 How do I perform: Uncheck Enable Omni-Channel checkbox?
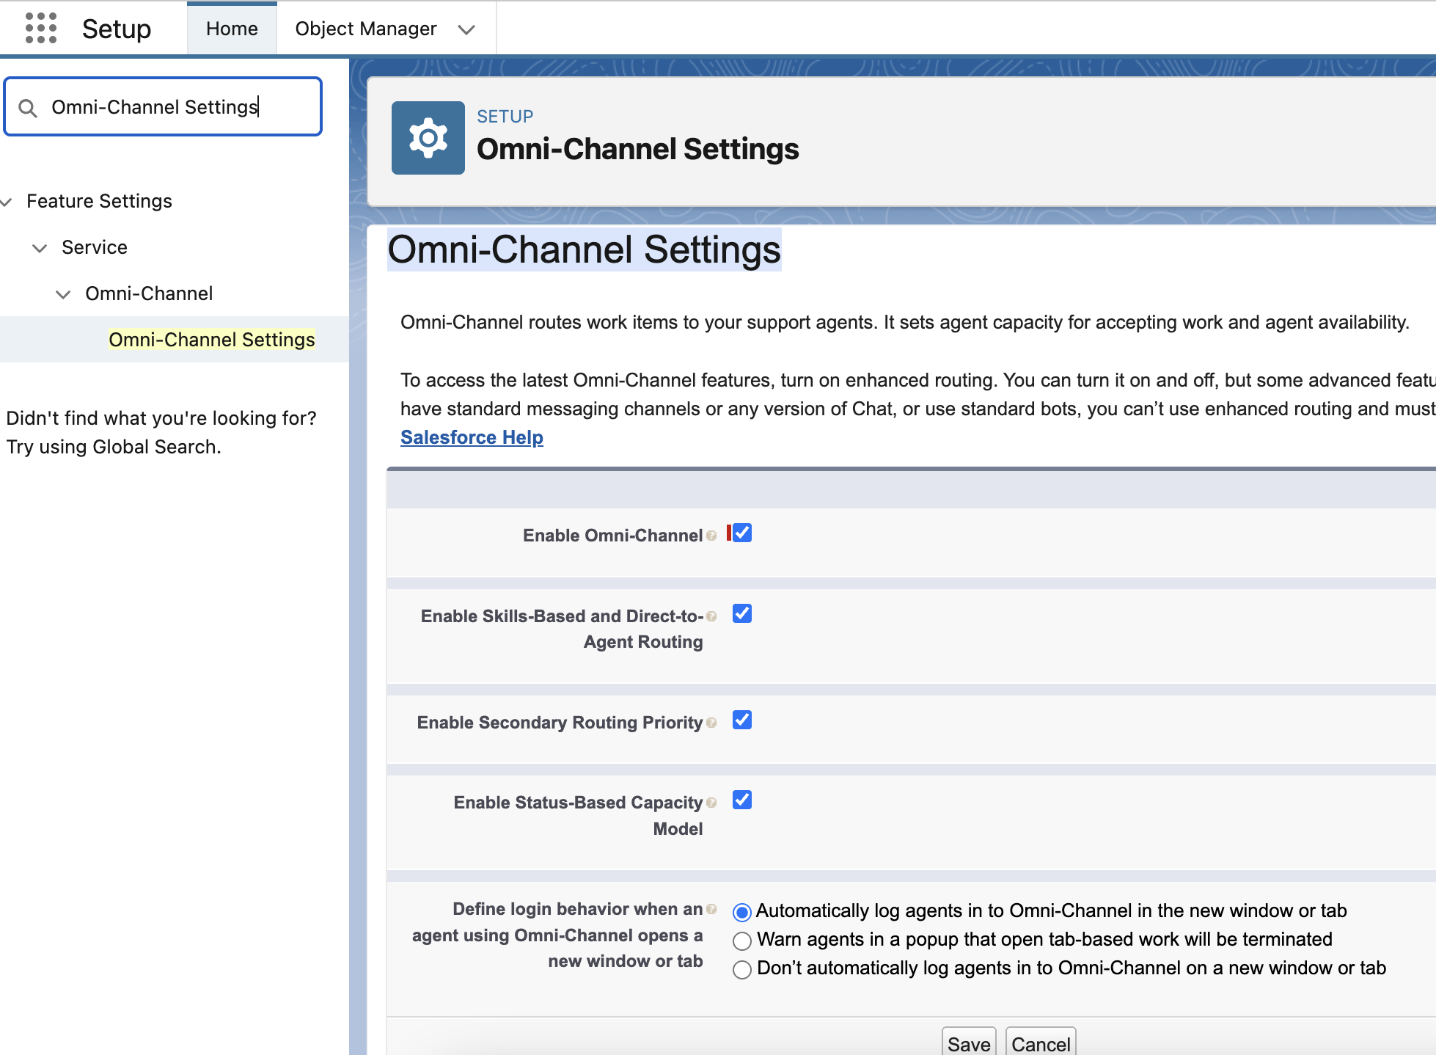[x=742, y=533]
